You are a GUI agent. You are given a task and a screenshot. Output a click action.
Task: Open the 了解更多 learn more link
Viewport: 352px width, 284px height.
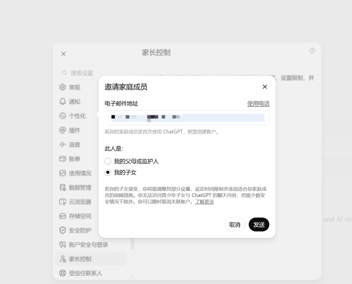click(205, 202)
